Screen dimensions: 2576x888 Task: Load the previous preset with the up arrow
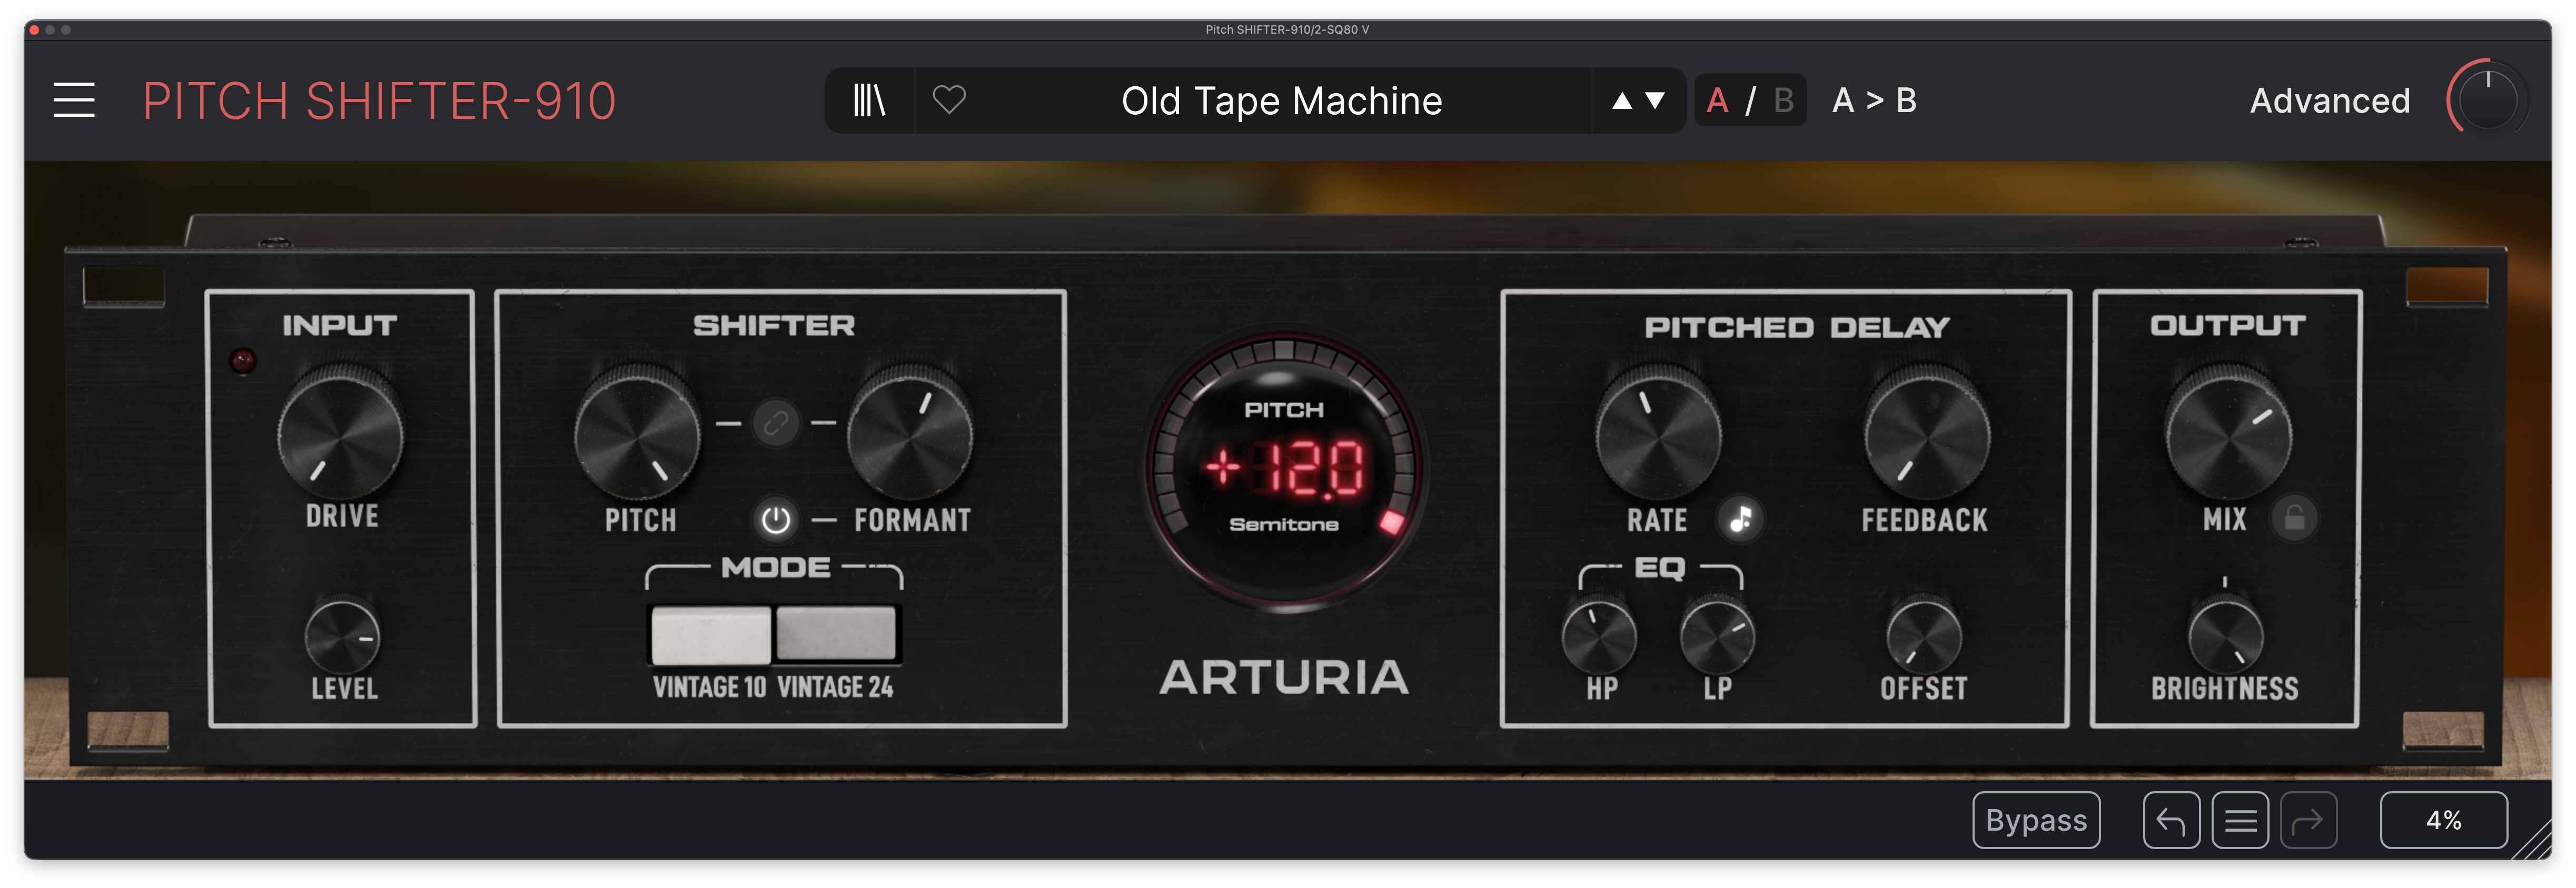[1621, 100]
